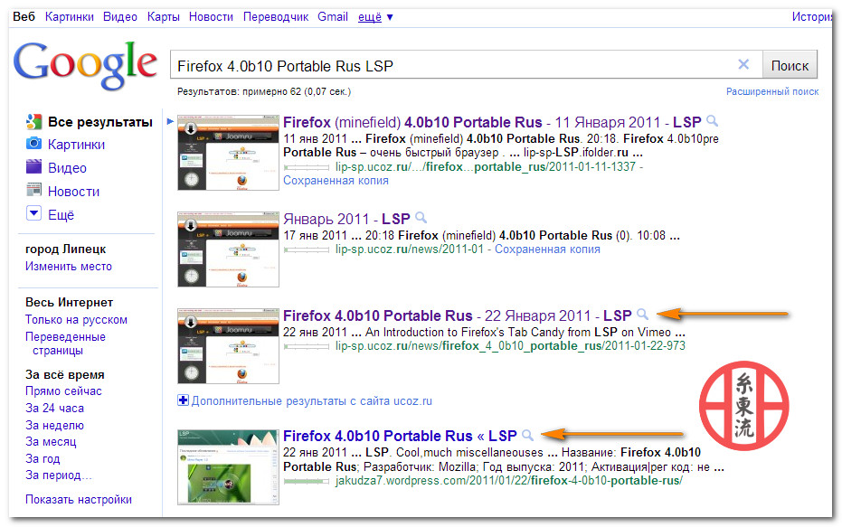Viewport: 842px width, 527px height.
Task: Open thumbnail of the jakudza7.wordpress.com result
Action: pyautogui.click(x=229, y=467)
